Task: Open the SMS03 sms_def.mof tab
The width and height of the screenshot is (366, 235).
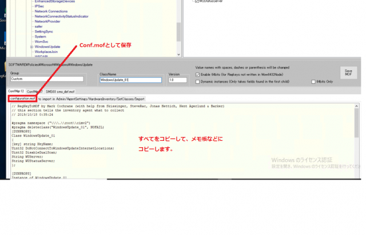Action: (x=60, y=91)
